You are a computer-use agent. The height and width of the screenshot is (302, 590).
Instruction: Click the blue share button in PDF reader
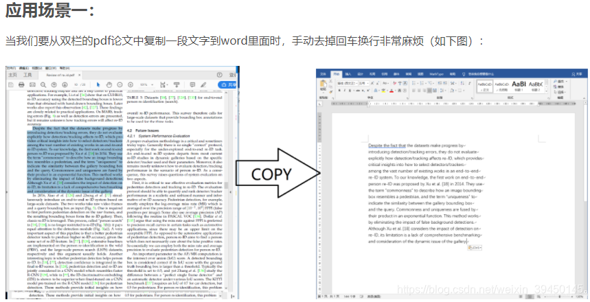pyautogui.click(x=227, y=84)
